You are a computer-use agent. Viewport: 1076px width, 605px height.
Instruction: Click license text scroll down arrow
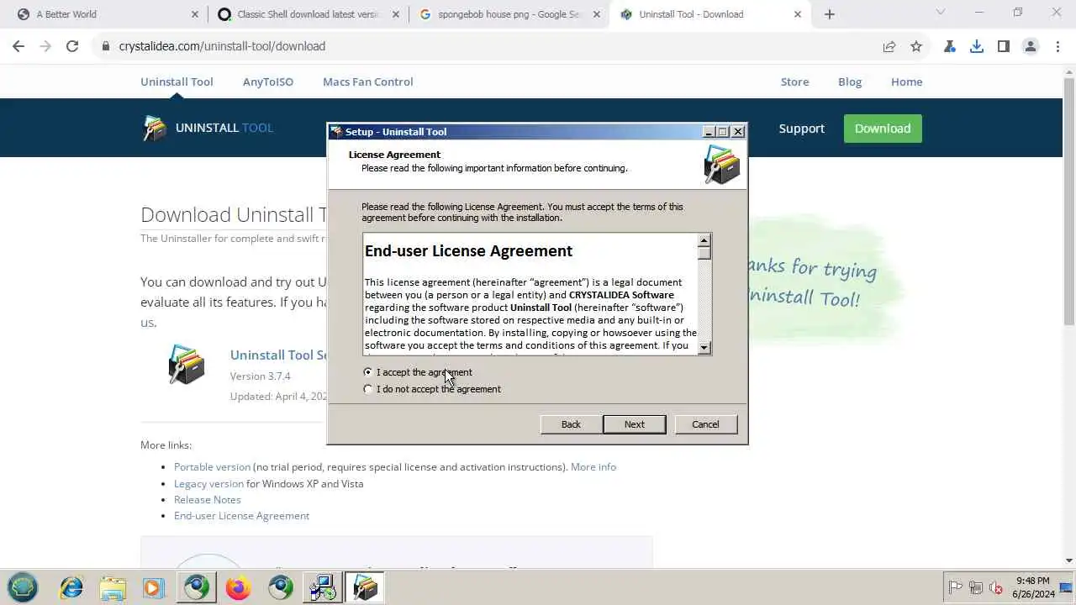pos(704,348)
